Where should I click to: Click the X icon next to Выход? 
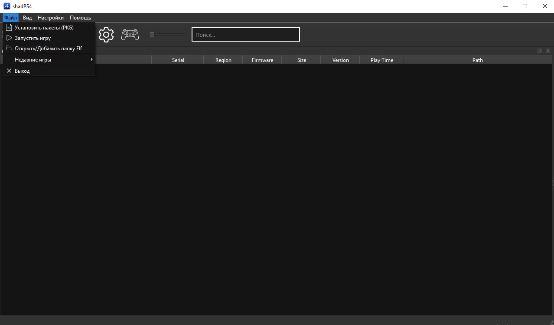click(x=9, y=71)
